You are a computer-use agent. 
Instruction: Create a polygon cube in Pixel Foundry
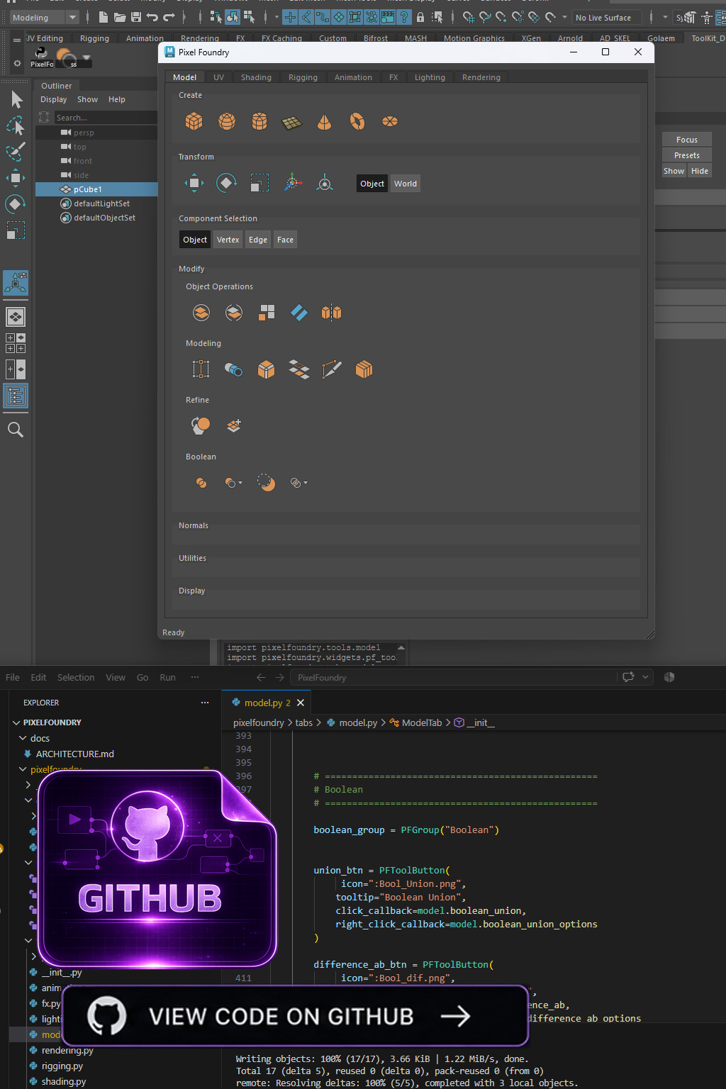(194, 122)
